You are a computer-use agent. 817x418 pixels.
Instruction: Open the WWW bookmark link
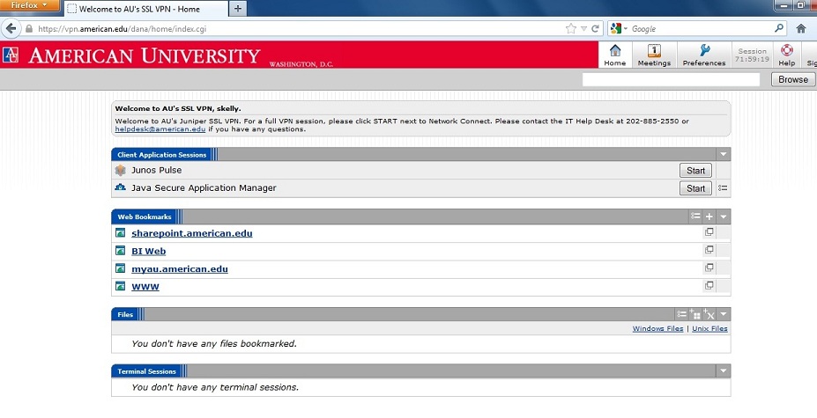pyautogui.click(x=145, y=286)
